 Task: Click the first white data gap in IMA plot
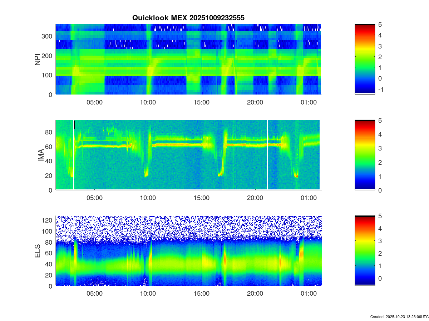(x=73, y=155)
